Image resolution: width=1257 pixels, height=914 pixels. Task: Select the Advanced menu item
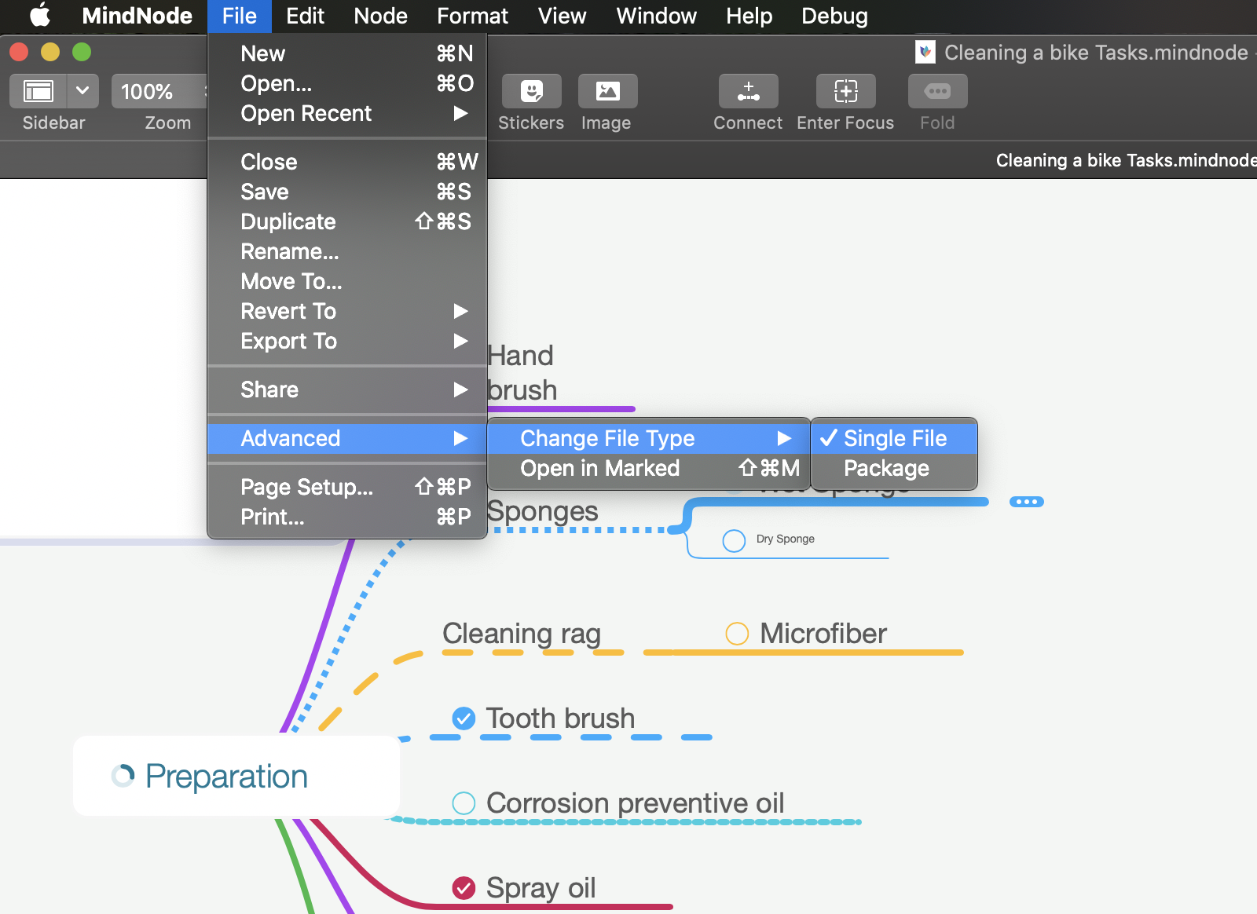pos(347,438)
